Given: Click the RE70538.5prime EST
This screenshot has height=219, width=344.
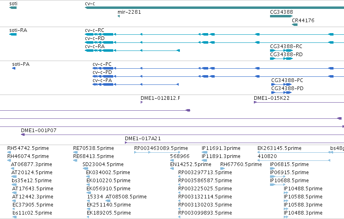Looking at the screenshot, I should pos(75,152).
